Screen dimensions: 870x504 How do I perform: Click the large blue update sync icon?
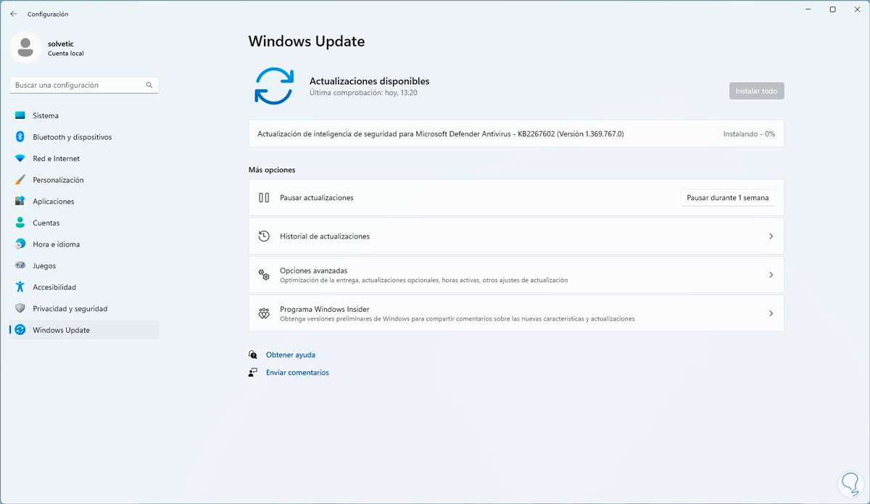pos(273,86)
